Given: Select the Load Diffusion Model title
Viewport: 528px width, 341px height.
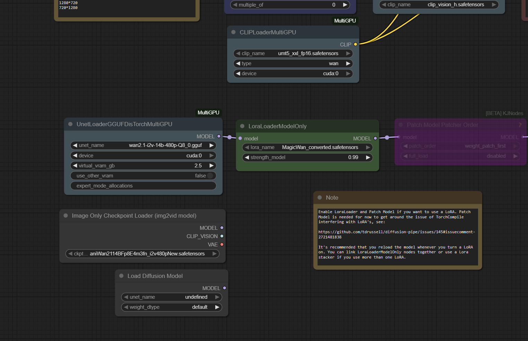Looking at the screenshot, I should pos(155,276).
